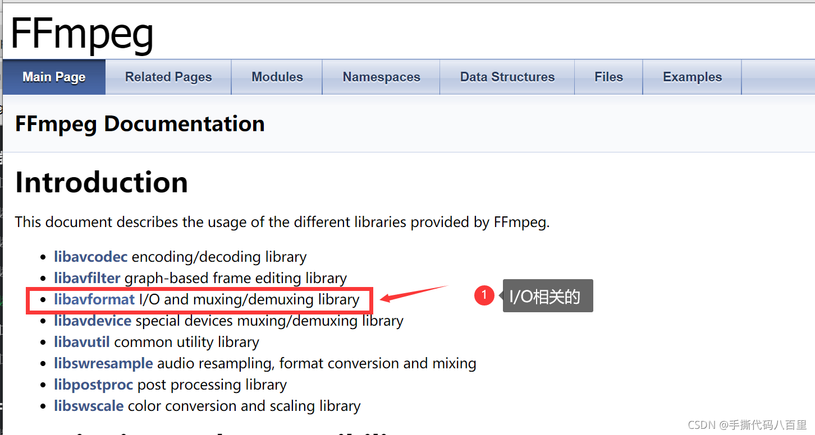Go to the Namespaces tab
Screen dimensions: 815x435
[x=381, y=77]
